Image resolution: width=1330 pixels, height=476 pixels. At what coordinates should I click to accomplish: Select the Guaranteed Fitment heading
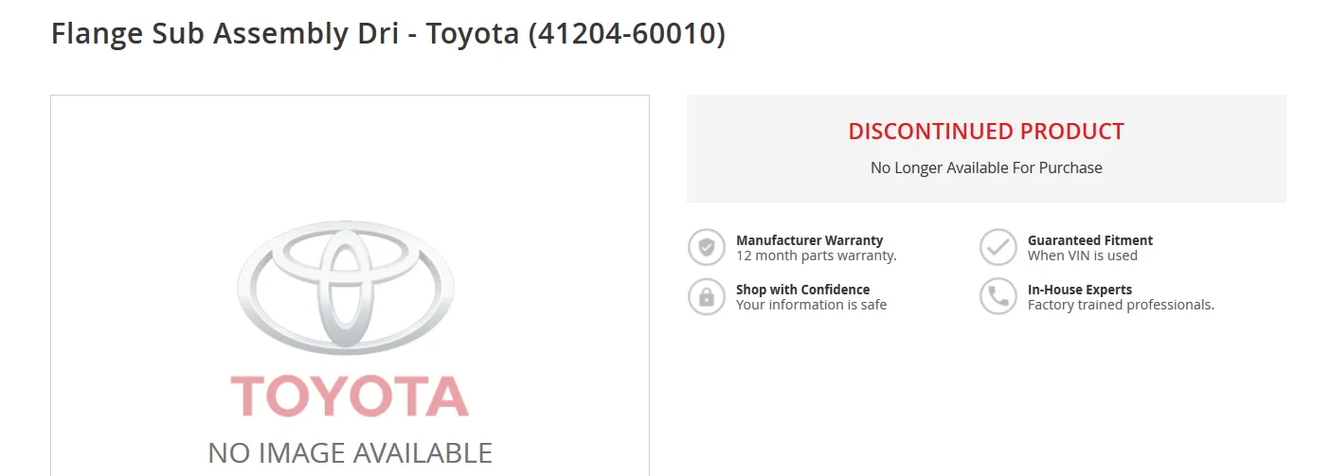pyautogui.click(x=1090, y=240)
